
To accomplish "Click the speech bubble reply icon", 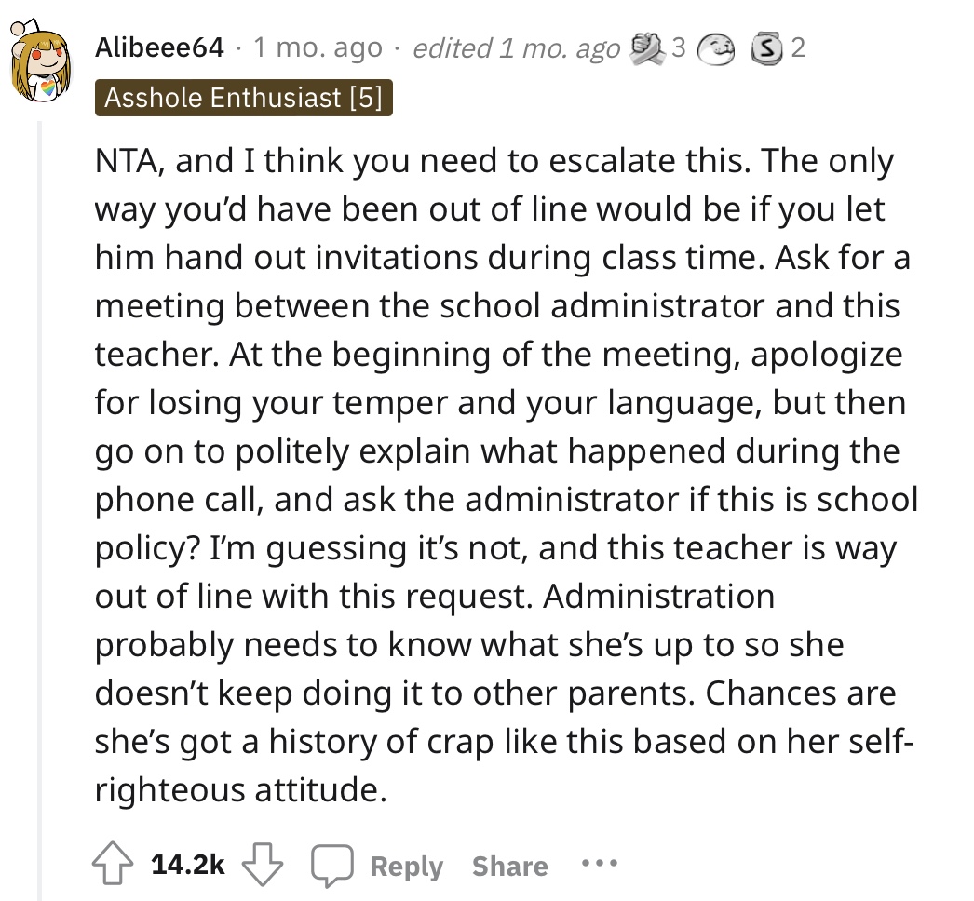I will (332, 865).
